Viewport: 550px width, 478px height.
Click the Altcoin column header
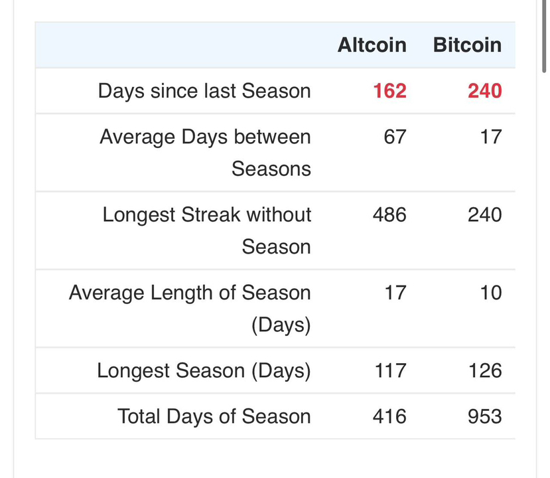[x=372, y=45]
